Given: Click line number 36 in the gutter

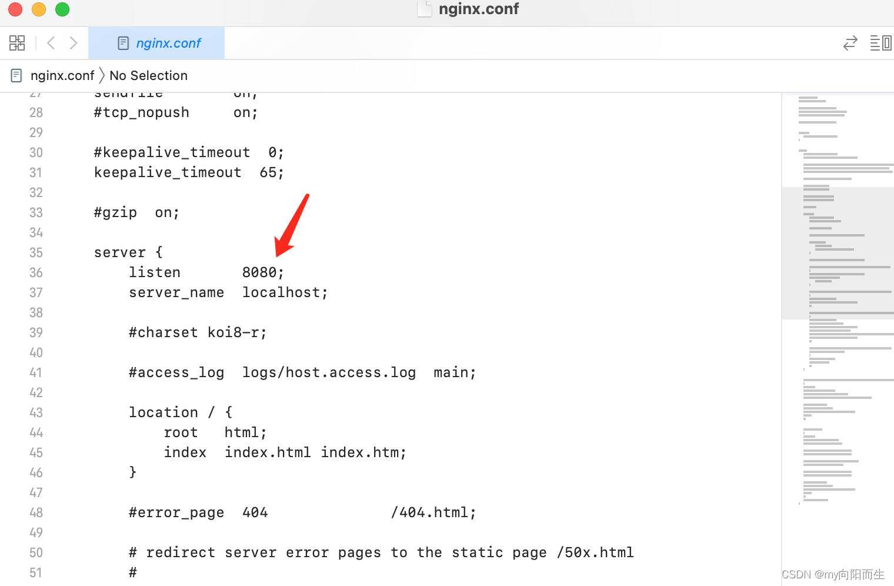Looking at the screenshot, I should (x=36, y=272).
